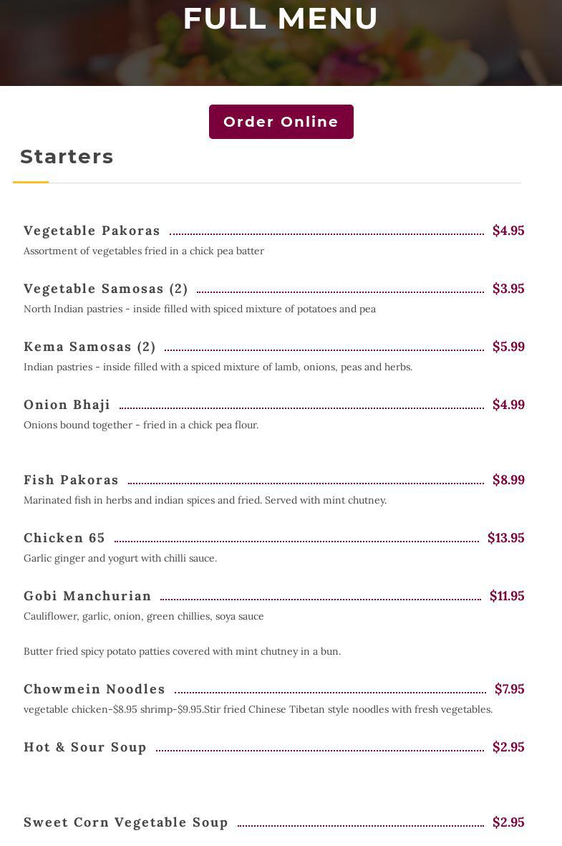This screenshot has width=562, height=846.
Task: Click the FULL MENU banner title
Action: coord(281,19)
